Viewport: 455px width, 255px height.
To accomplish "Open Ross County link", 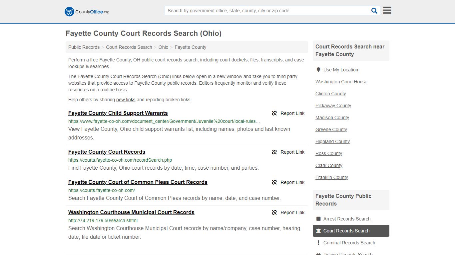I will [x=328, y=153].
